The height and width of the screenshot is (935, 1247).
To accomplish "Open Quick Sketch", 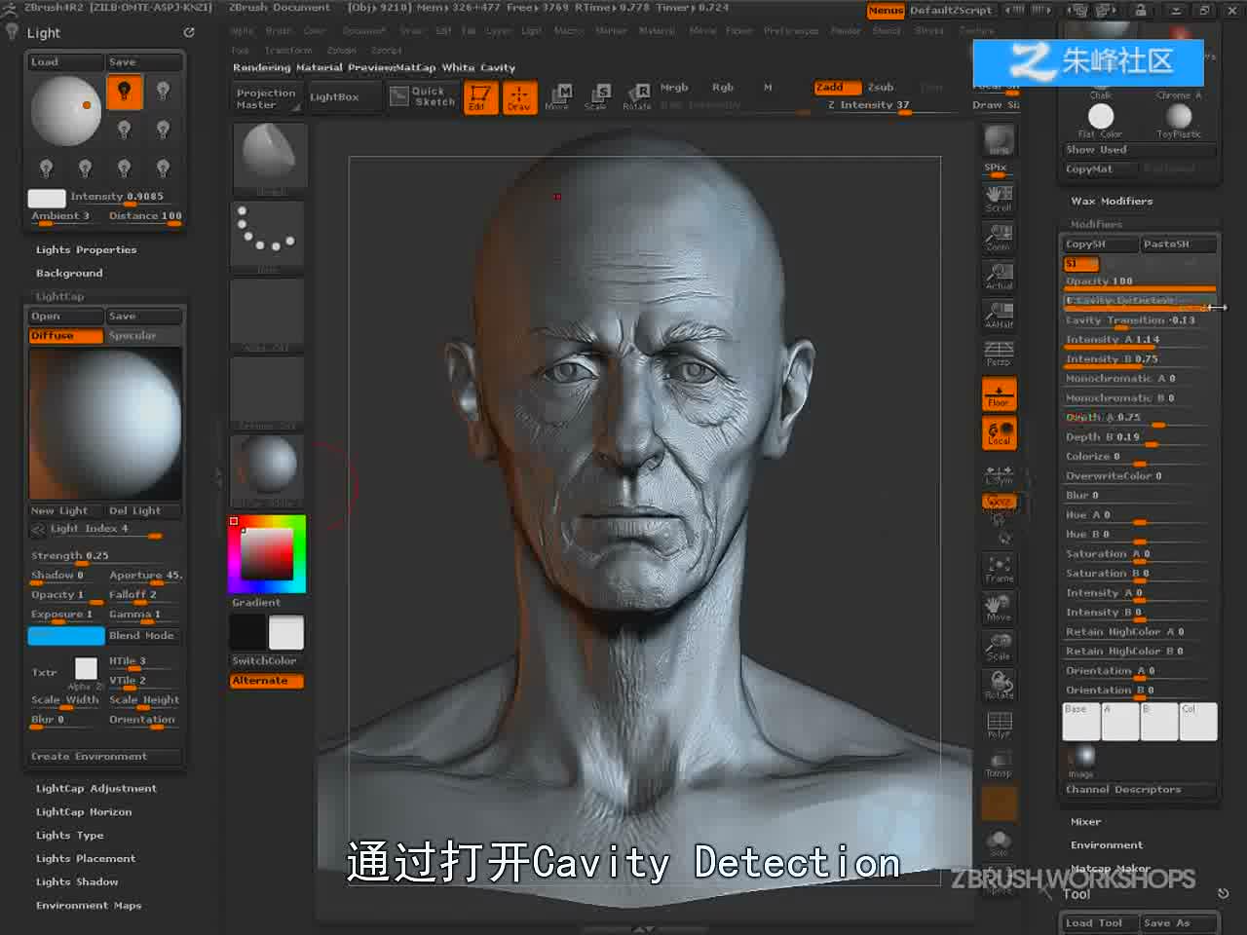I will tap(424, 96).
